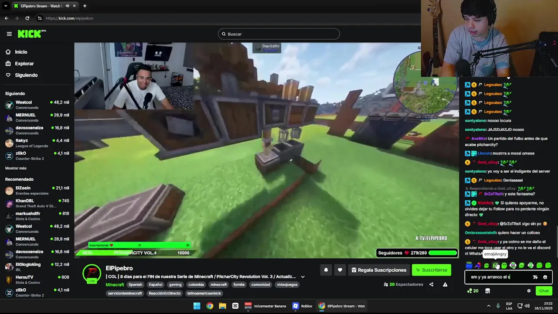Image resolution: width=558 pixels, height=314 pixels.
Task: Click the share stream icon
Action: coord(431,284)
